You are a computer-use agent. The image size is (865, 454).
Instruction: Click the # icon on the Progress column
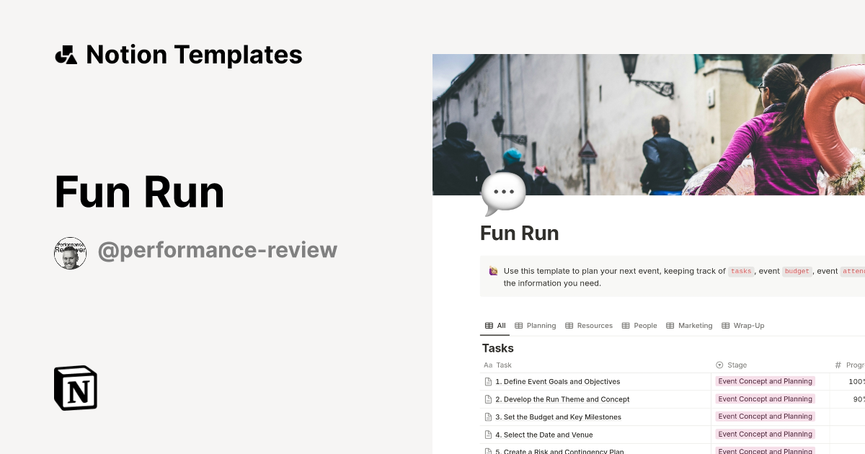point(837,365)
